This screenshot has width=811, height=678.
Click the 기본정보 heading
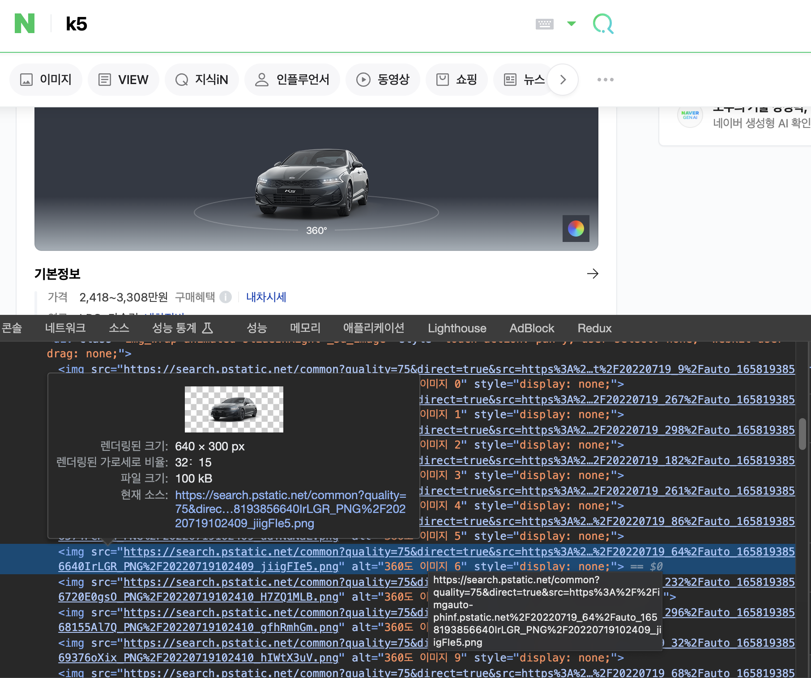click(57, 274)
